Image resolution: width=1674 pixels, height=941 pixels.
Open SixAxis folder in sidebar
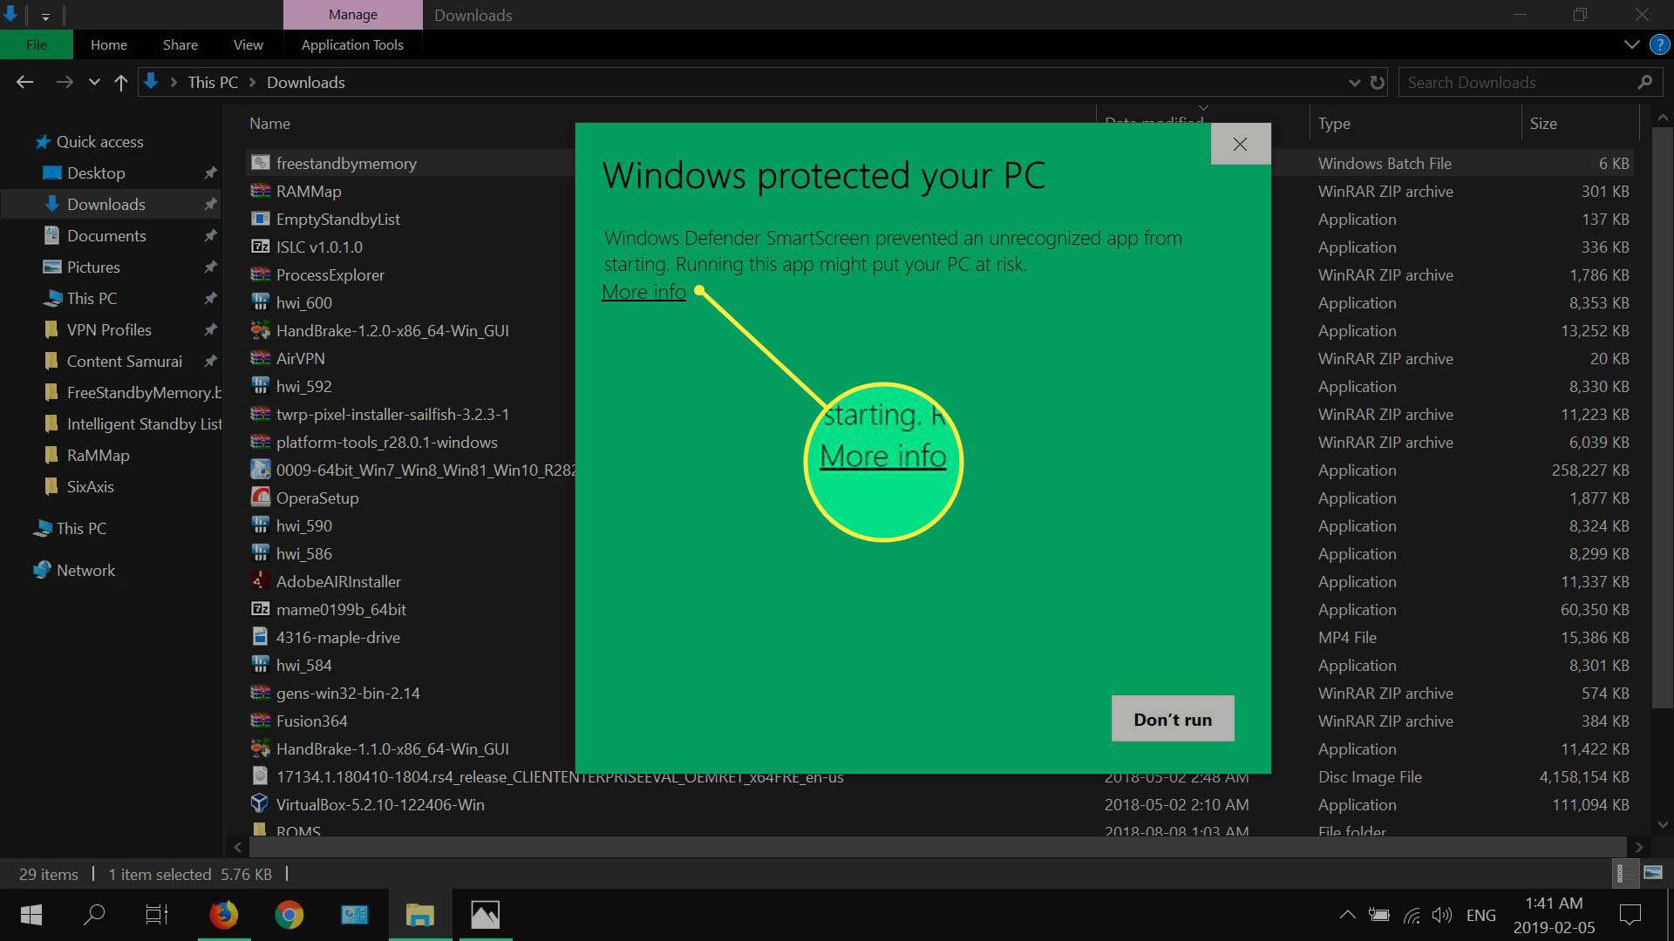(x=90, y=486)
